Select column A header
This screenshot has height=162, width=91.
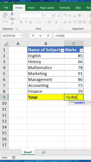pos(18,44)
